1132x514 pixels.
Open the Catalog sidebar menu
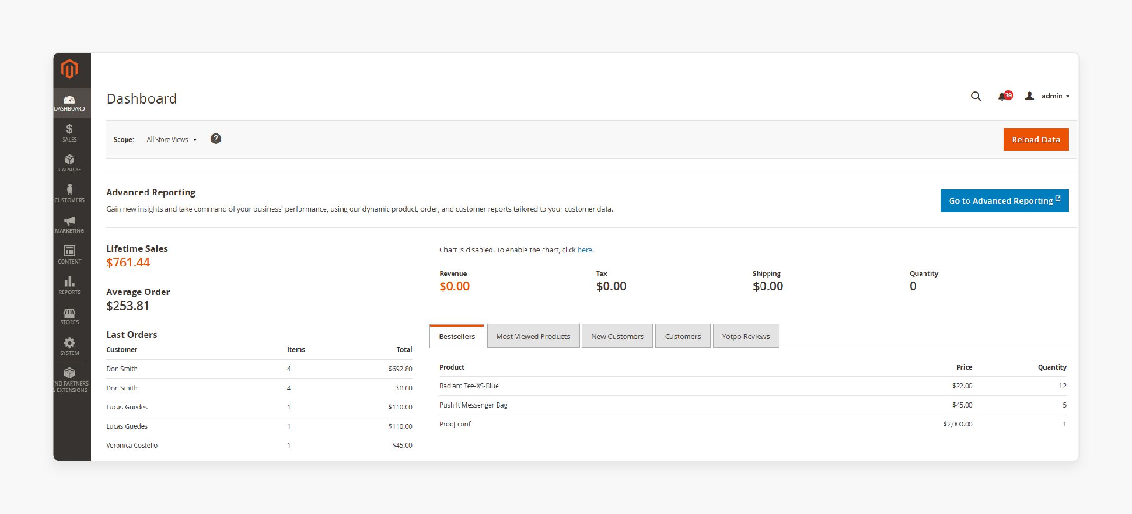tap(70, 163)
